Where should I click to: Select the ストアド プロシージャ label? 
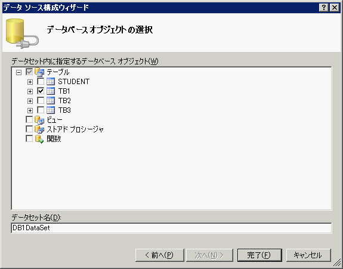click(75, 129)
